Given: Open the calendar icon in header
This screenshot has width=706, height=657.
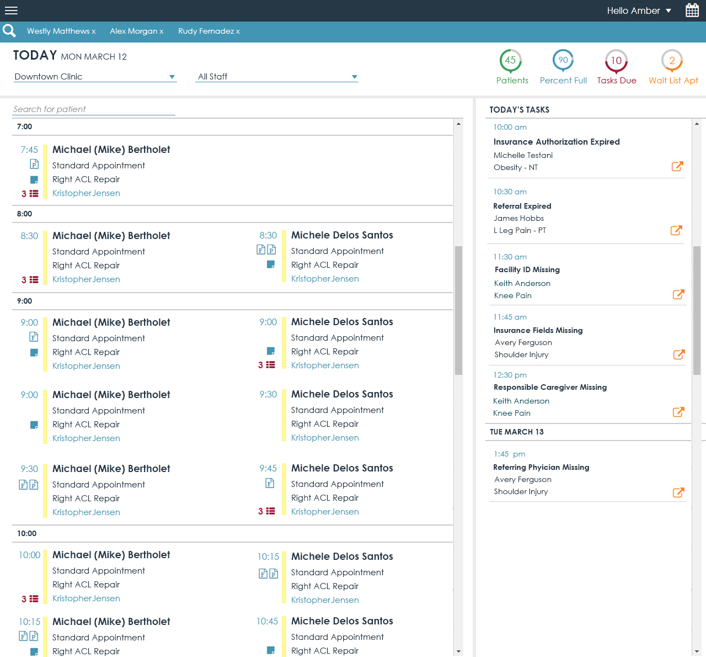Looking at the screenshot, I should [692, 10].
